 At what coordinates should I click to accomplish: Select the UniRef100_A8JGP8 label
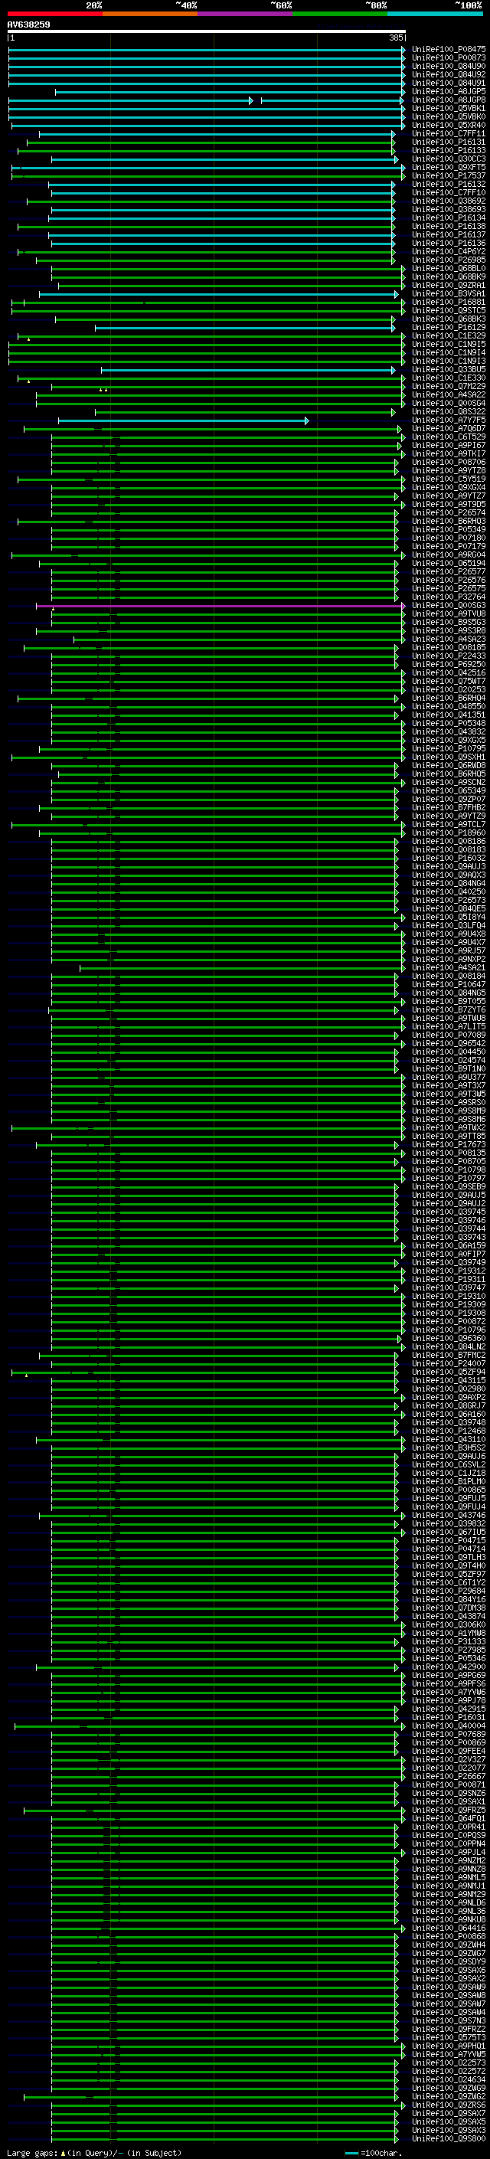[x=448, y=100]
